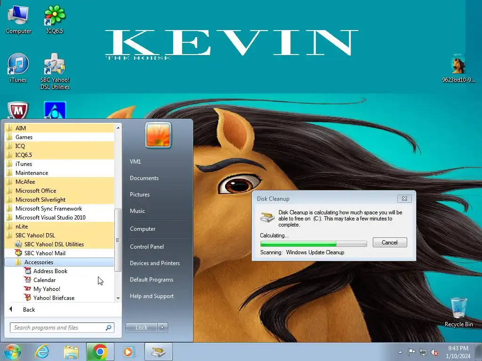
Task: Open Yahoo! Briefcase shortcut
Action: click(x=59, y=298)
